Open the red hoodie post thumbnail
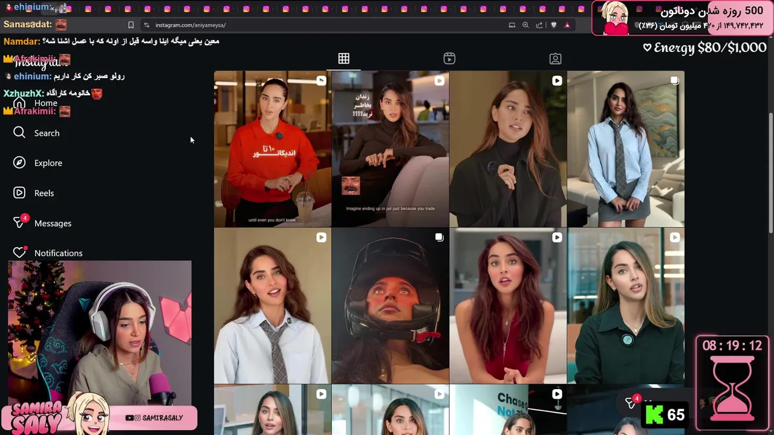 click(x=272, y=149)
